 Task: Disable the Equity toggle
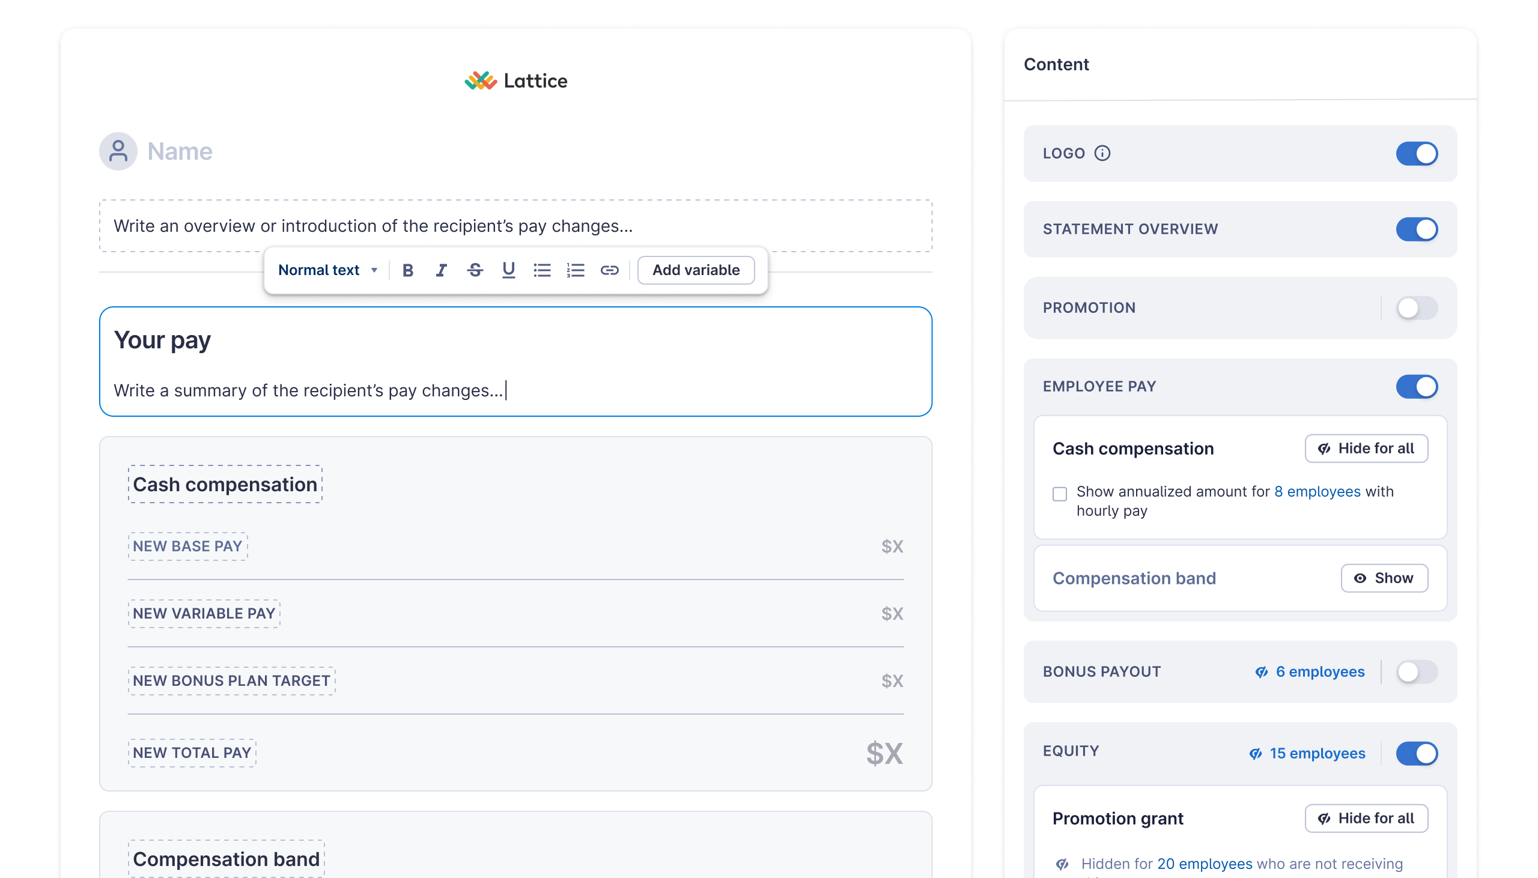[1417, 754]
